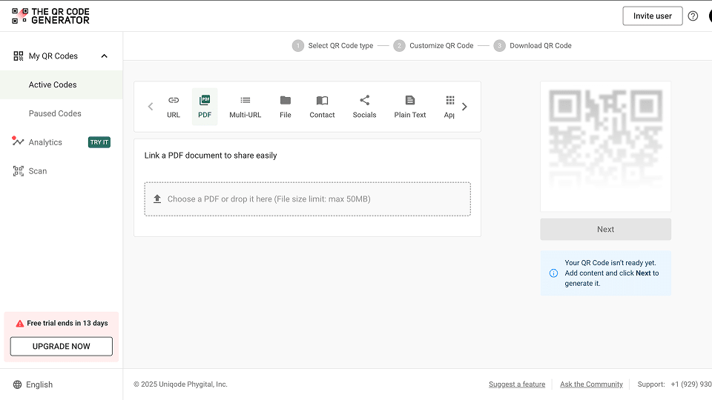Choose the File folder icon type
The height and width of the screenshot is (400, 712).
(285, 100)
